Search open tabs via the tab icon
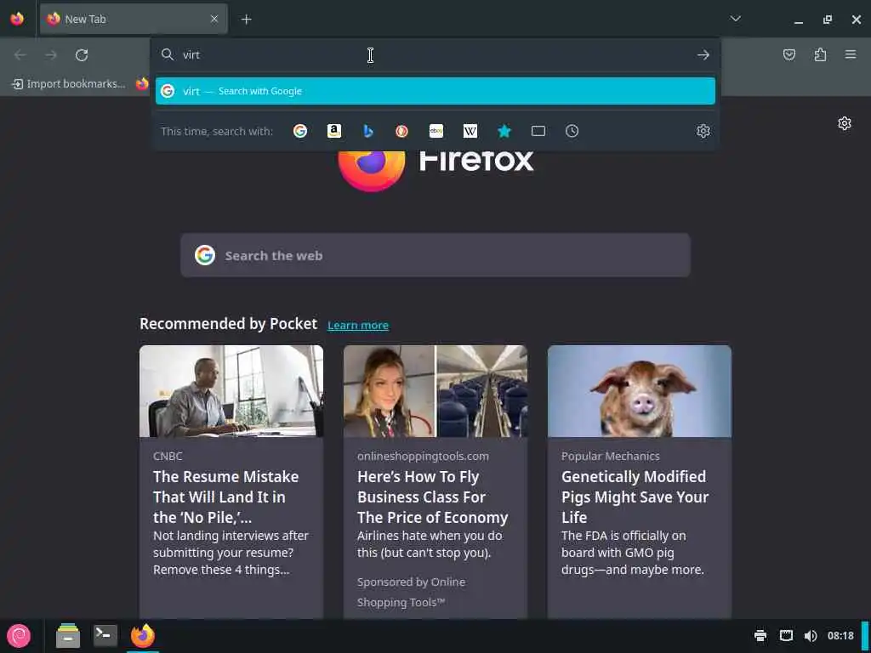The width and height of the screenshot is (871, 653). pyautogui.click(x=538, y=131)
